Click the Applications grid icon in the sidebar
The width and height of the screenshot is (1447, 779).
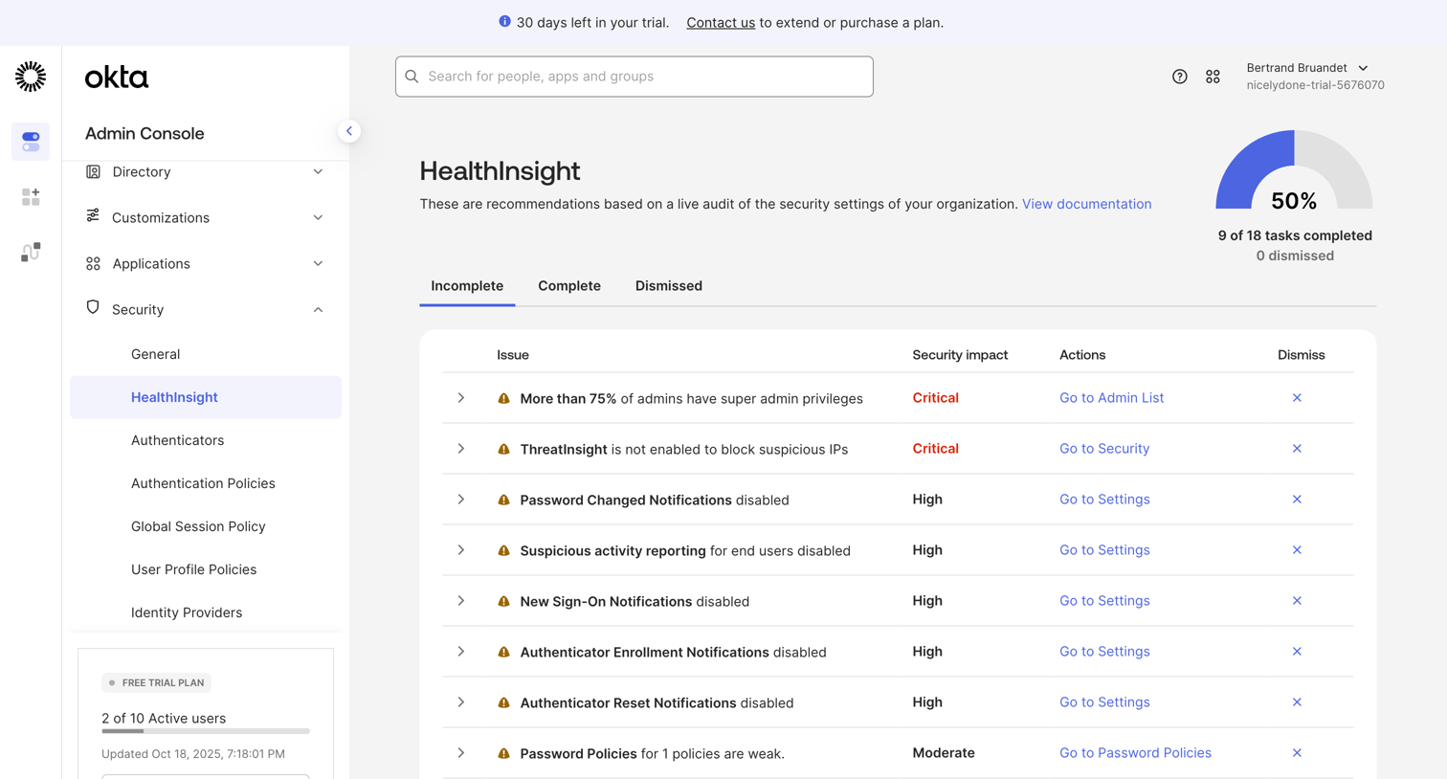[x=93, y=263]
